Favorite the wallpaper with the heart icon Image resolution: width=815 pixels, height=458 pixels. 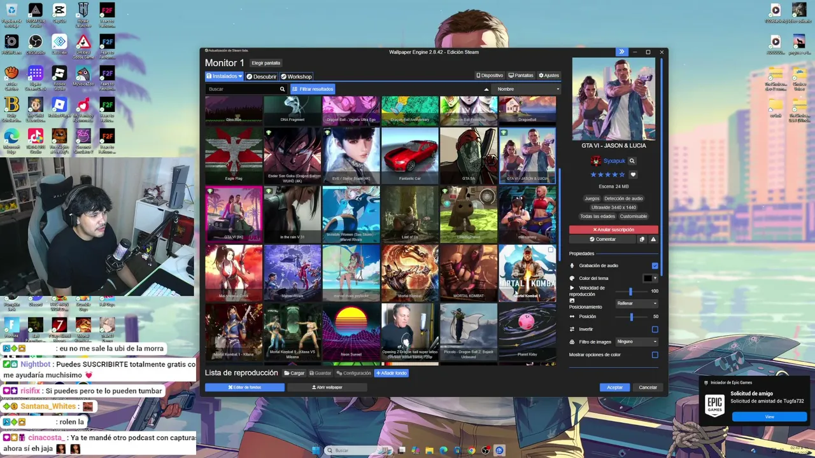coord(633,174)
